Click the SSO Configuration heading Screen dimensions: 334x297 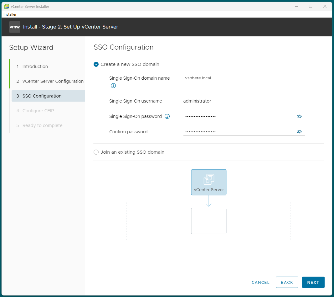pos(124,47)
